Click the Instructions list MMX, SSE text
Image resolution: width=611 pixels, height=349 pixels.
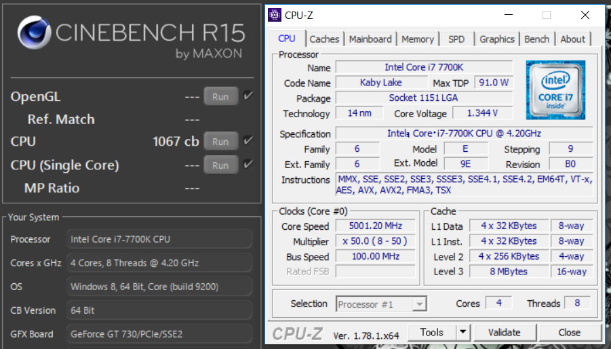[464, 184]
